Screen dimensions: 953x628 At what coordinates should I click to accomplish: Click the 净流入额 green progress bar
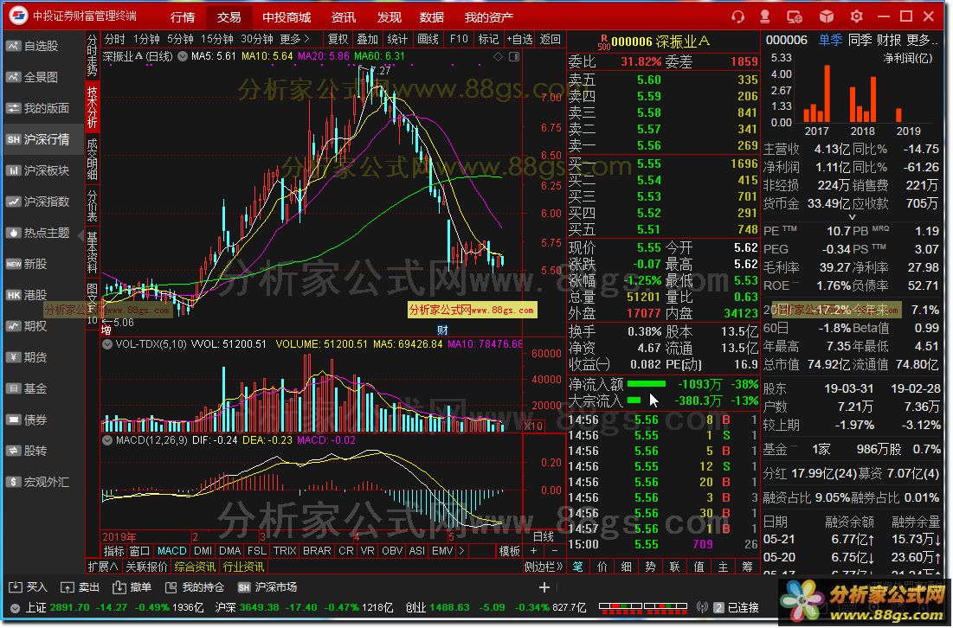(x=647, y=384)
